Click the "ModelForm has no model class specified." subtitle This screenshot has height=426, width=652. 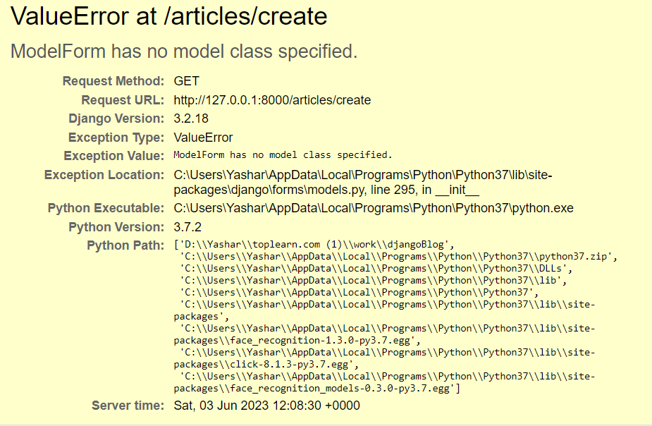click(x=184, y=51)
